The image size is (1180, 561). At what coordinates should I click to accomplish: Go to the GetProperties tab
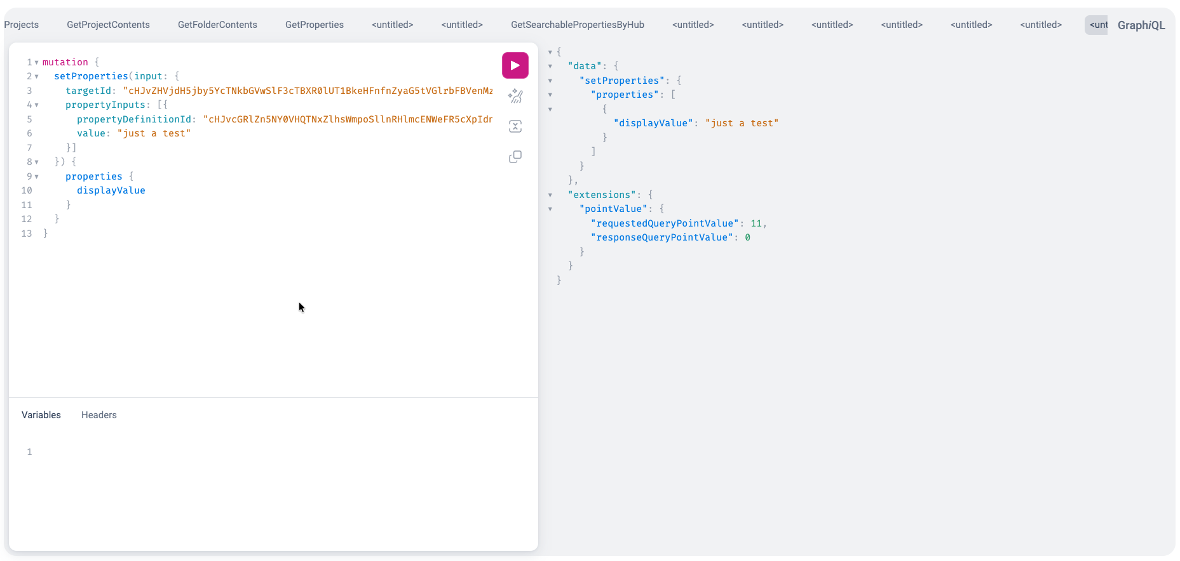(x=314, y=25)
